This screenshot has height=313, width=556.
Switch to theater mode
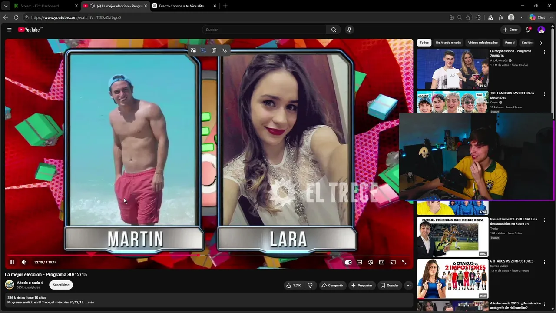(x=382, y=262)
